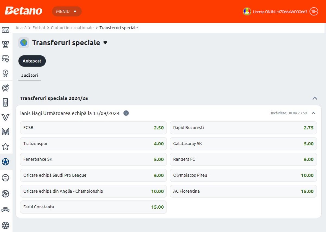Bet on Rangers FC at 6.00
Viewport: 326px width, 232px height.
[243, 159]
